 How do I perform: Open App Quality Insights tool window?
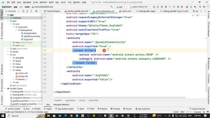coord(64,109)
